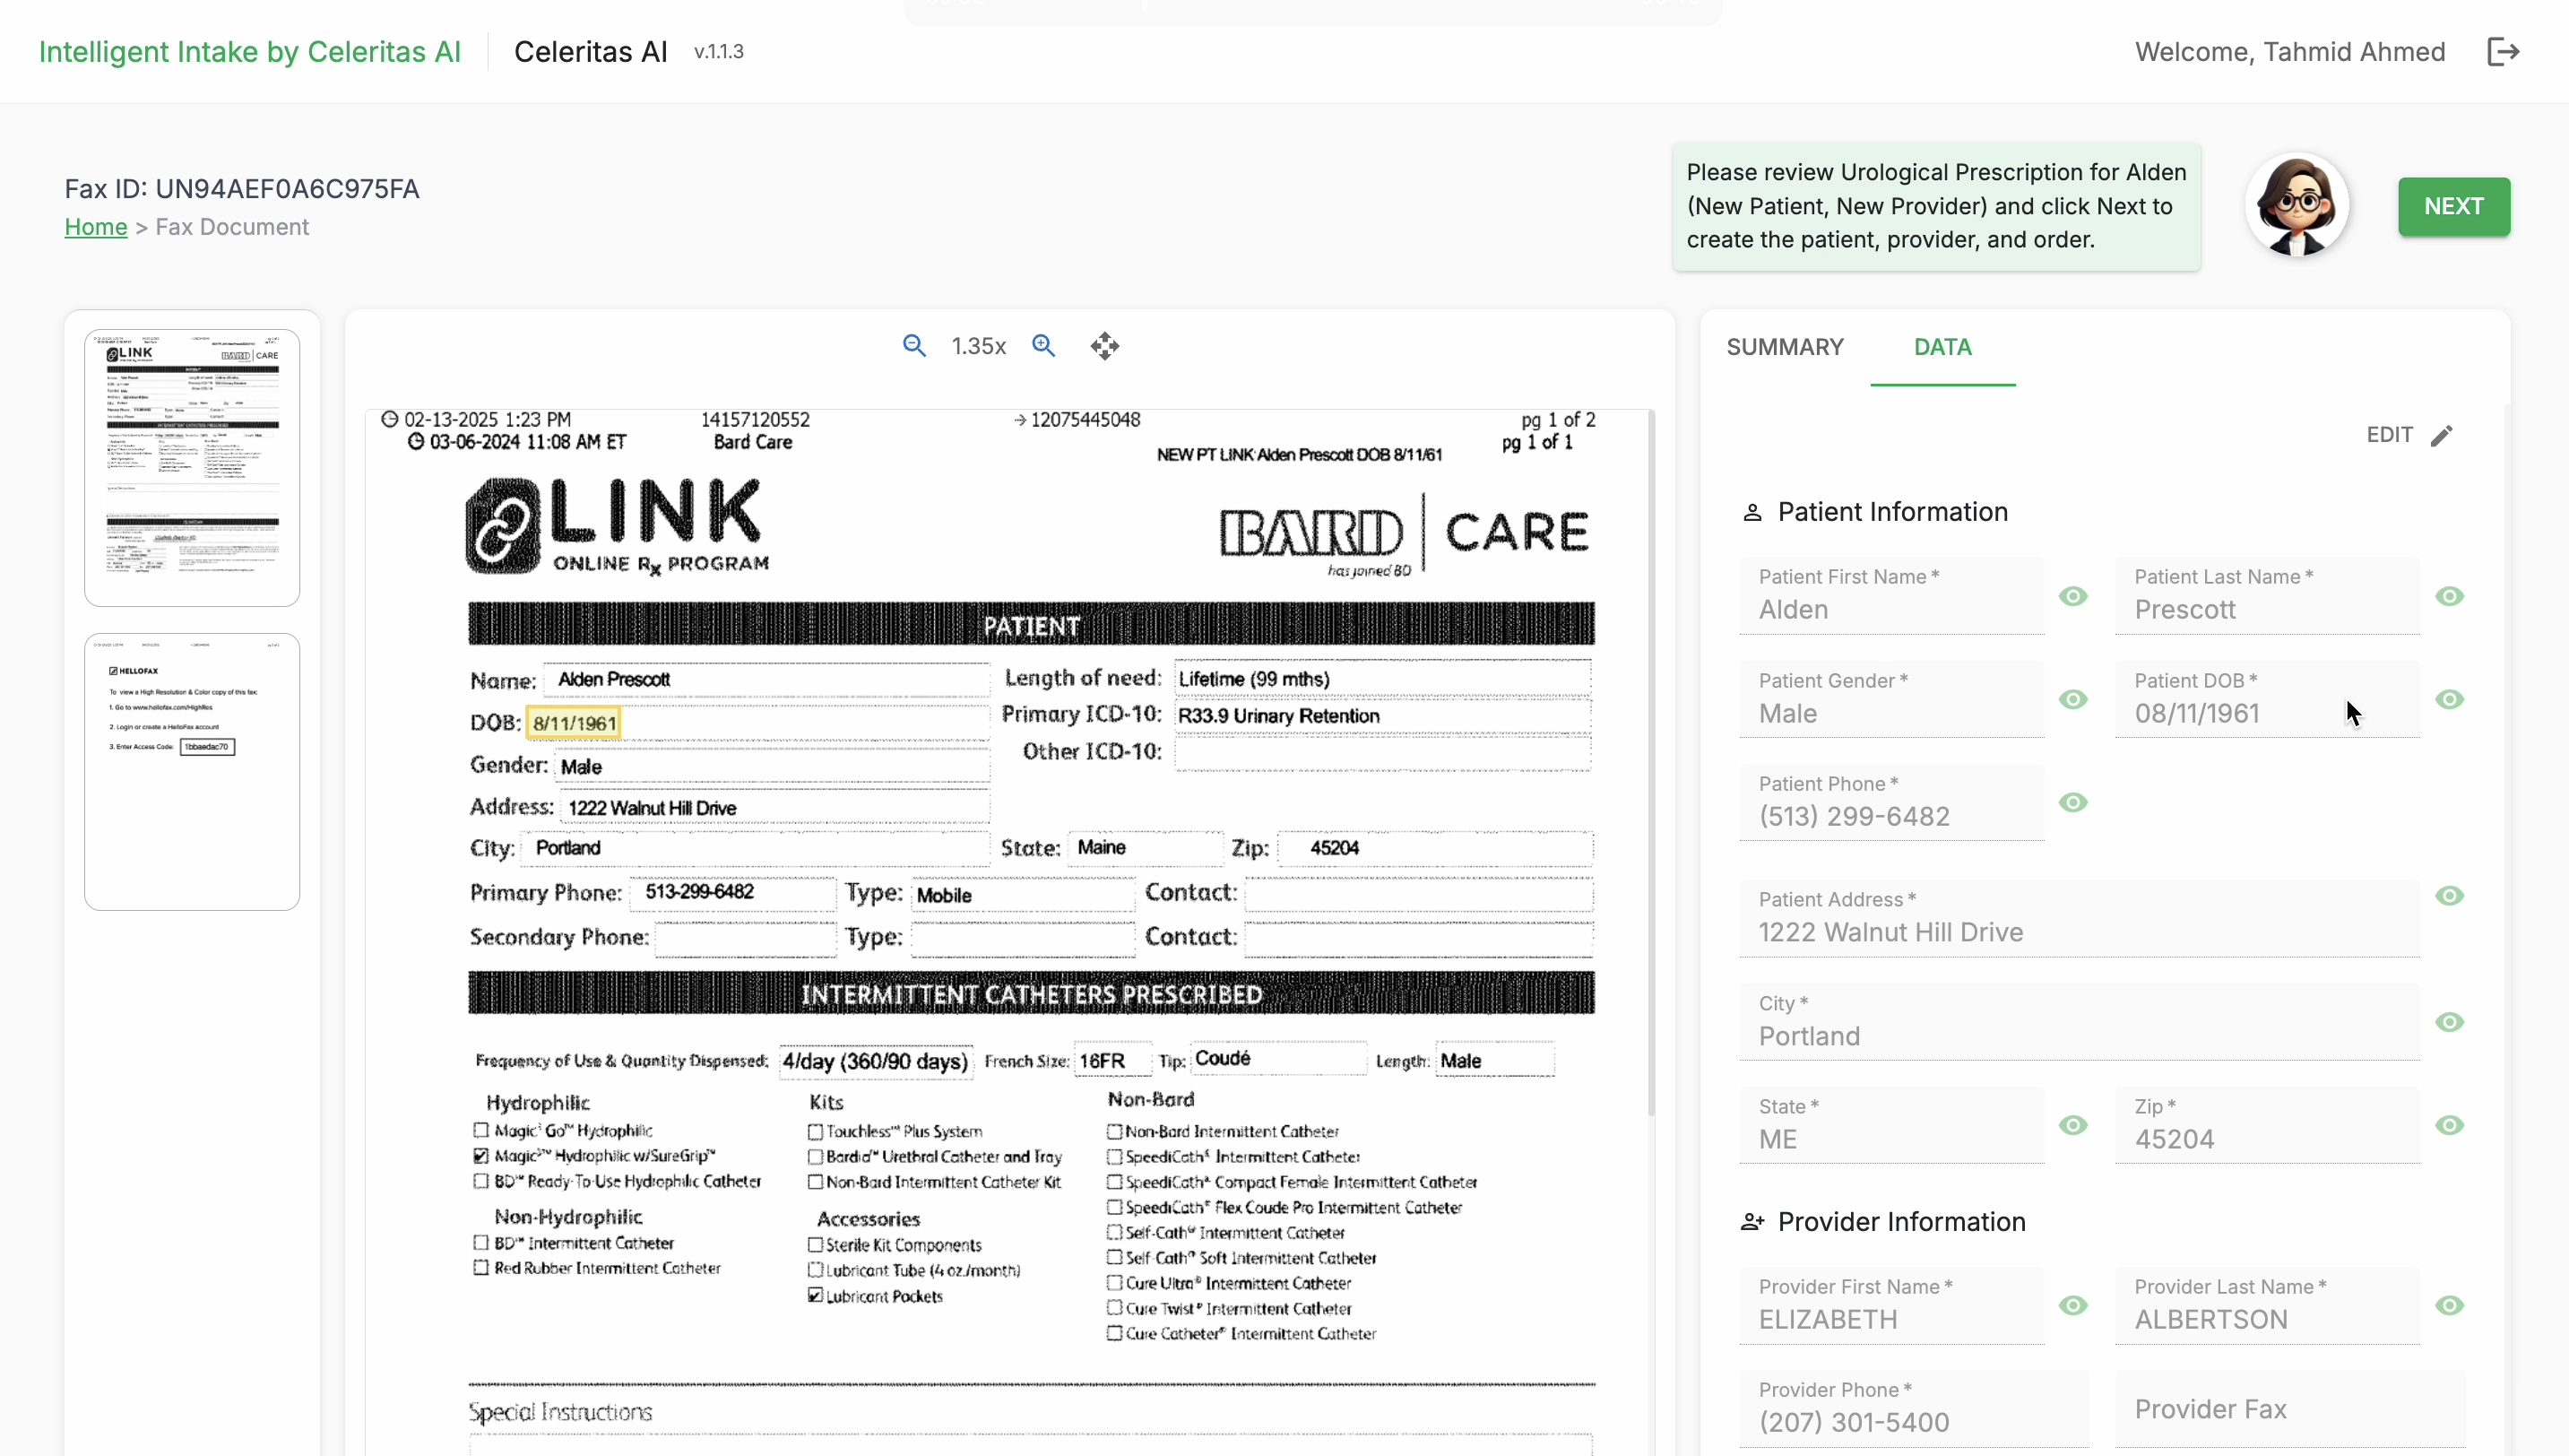The image size is (2569, 1456).
Task: Toggle eye icon for Zip field
Action: tap(2449, 1126)
